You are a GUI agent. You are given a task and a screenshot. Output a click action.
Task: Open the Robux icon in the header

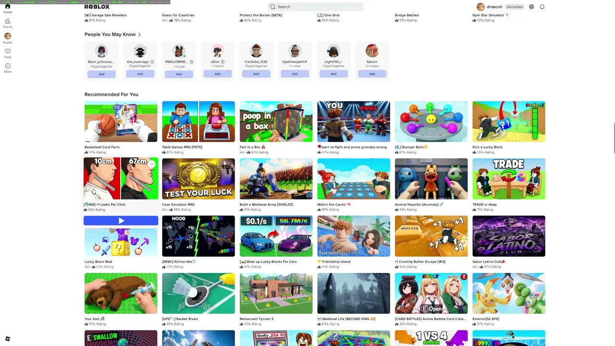click(531, 7)
